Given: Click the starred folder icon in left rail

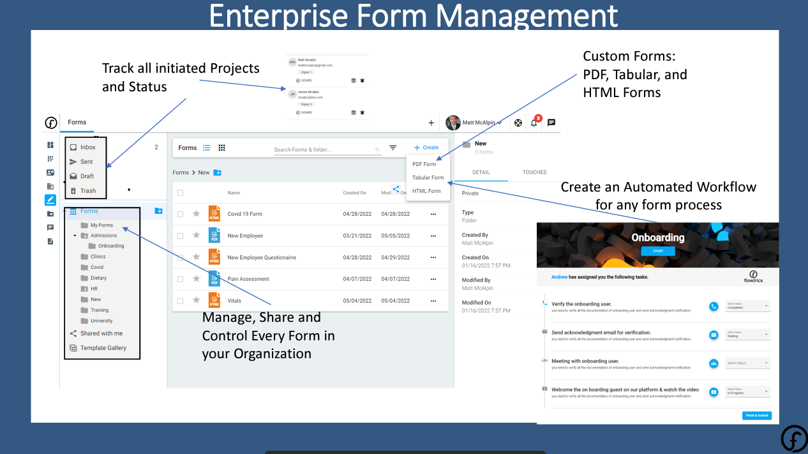Looking at the screenshot, I should (50, 214).
